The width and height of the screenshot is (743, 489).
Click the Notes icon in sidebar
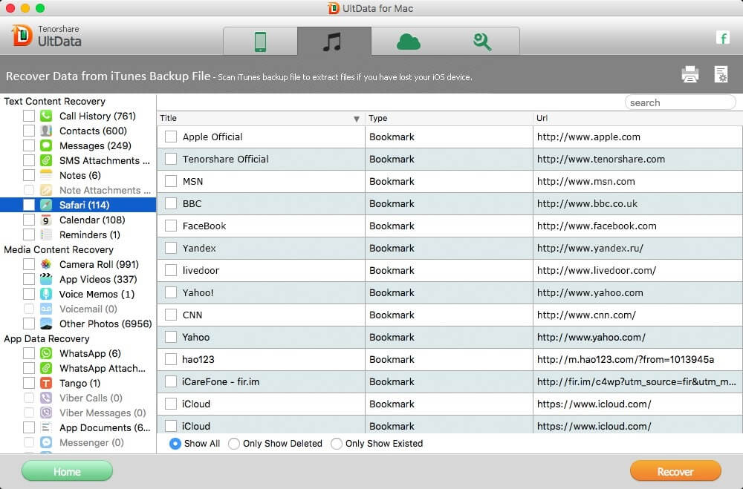coord(46,175)
